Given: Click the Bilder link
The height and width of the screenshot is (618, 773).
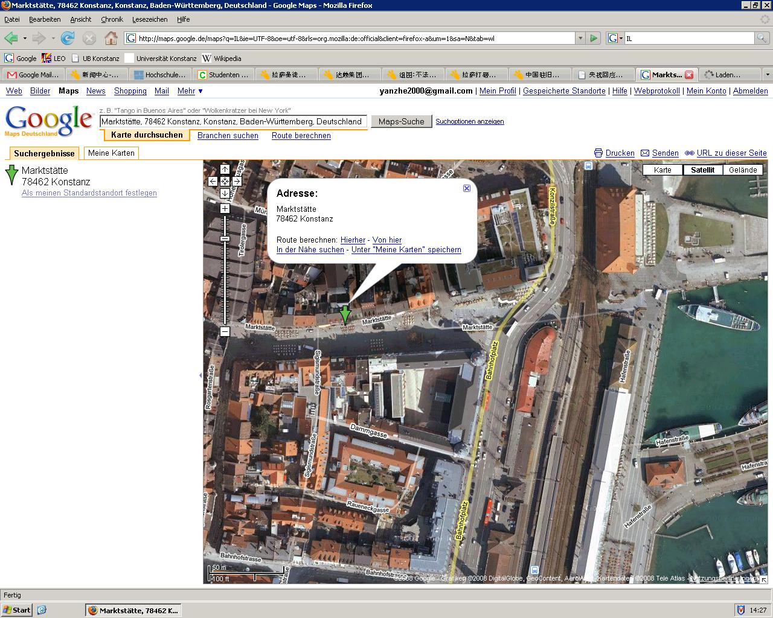Looking at the screenshot, I should tap(40, 91).
